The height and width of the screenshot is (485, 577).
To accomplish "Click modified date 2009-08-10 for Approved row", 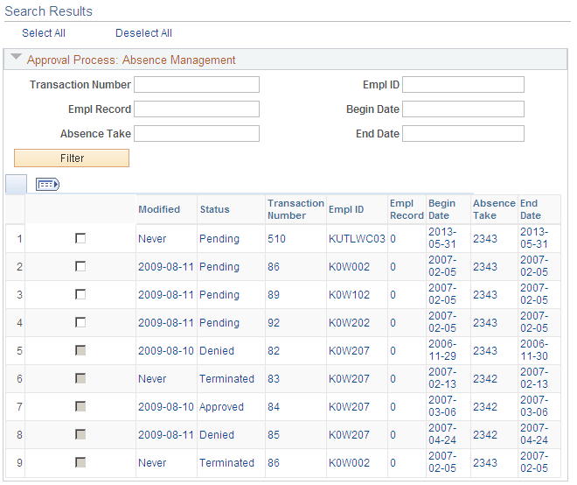I will 166,406.
